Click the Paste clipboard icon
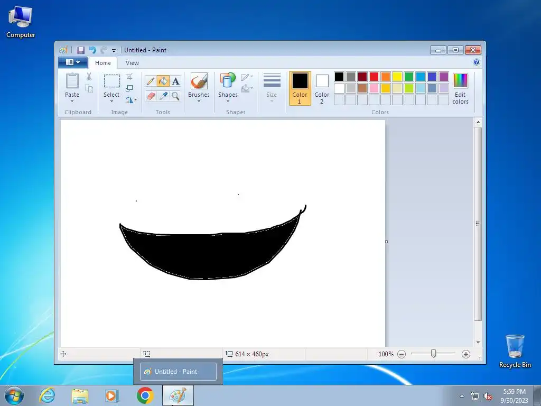This screenshot has height=406, width=541. point(72,81)
